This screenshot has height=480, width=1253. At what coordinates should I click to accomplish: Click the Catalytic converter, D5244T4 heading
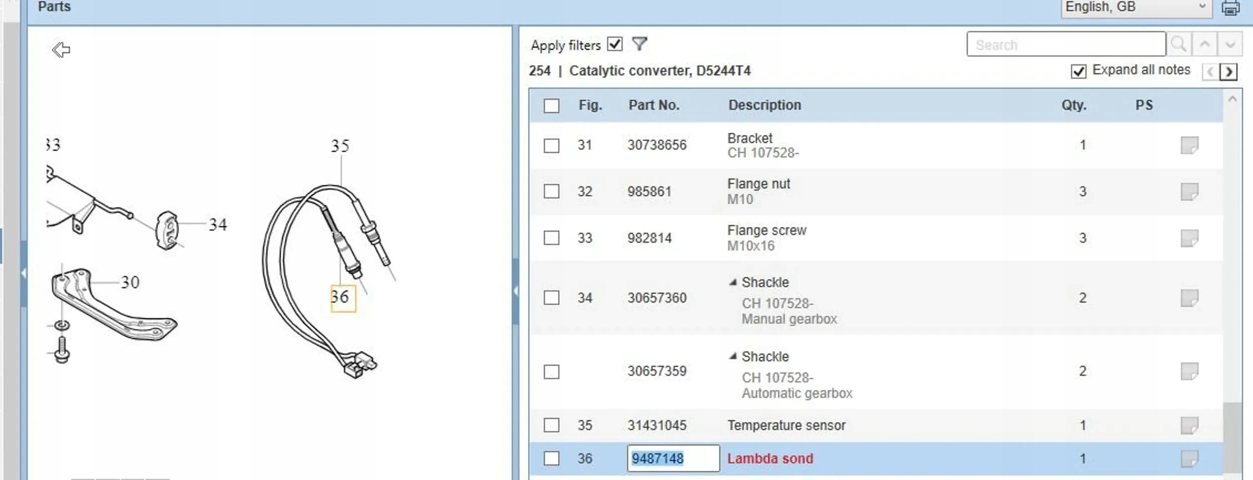[x=660, y=71]
